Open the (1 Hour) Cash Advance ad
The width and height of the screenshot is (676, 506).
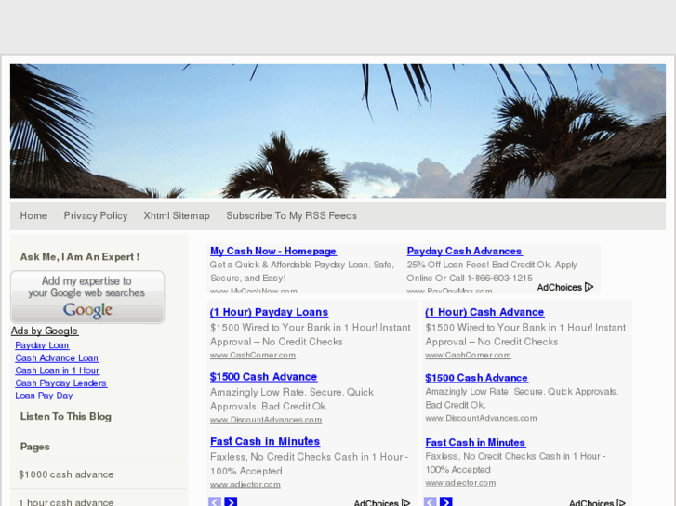[x=484, y=312]
